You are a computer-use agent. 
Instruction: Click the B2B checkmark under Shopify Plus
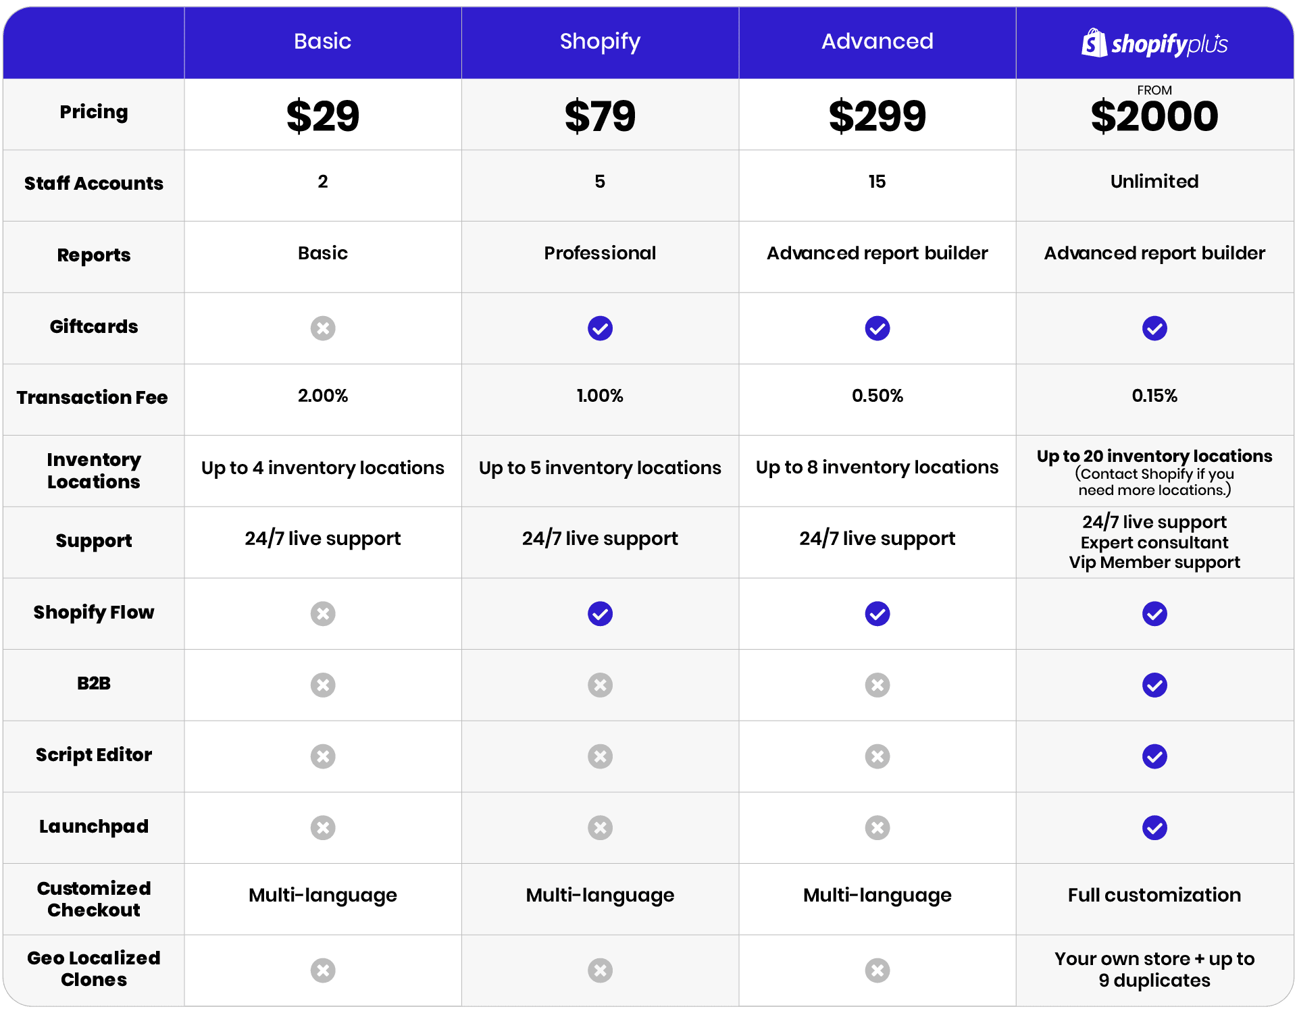1154,685
